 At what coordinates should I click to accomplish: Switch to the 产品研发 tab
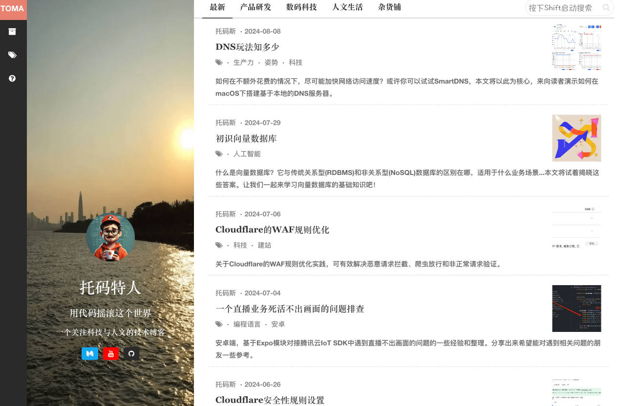coord(256,7)
